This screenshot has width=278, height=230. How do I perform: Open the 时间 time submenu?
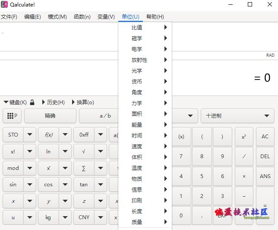[x=145, y=135]
